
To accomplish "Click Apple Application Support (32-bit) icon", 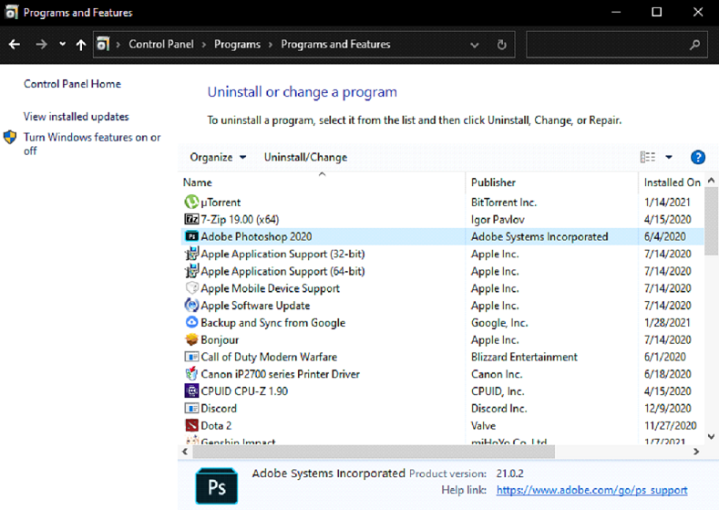I will [191, 254].
